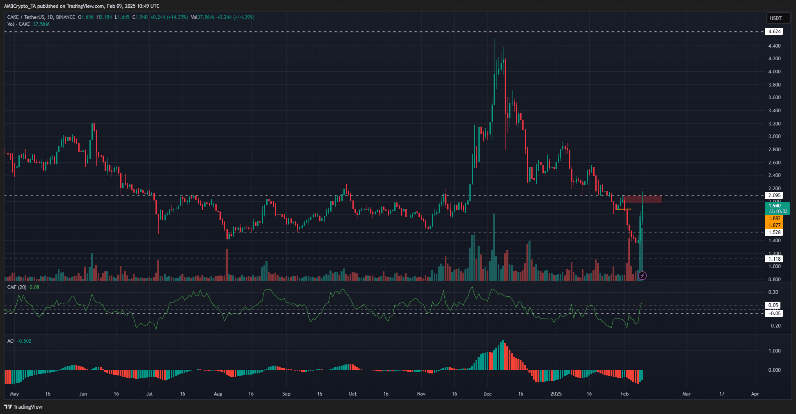Click the 0.05 CMF level label
The width and height of the screenshot is (796, 414).
pyautogui.click(x=773, y=305)
